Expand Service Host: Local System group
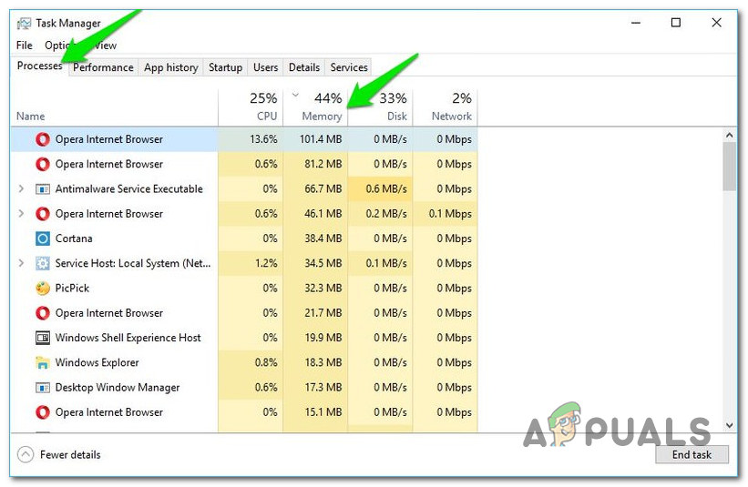748x487 pixels. click(21, 263)
